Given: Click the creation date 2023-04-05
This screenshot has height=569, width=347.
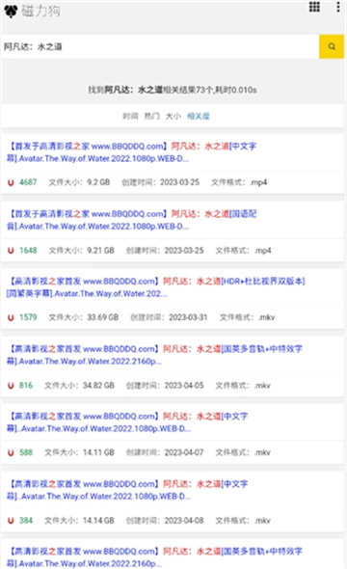Looking at the screenshot, I should [184, 385].
